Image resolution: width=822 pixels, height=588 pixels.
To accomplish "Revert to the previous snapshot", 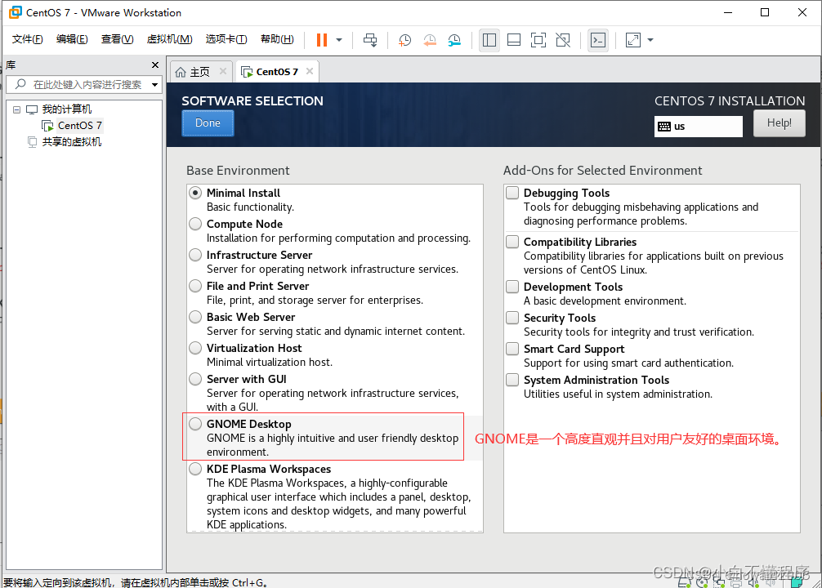I will (430, 40).
